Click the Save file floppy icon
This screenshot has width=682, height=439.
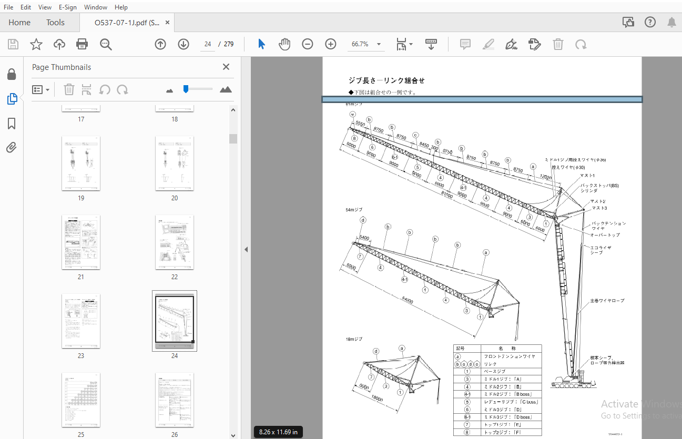[13, 44]
